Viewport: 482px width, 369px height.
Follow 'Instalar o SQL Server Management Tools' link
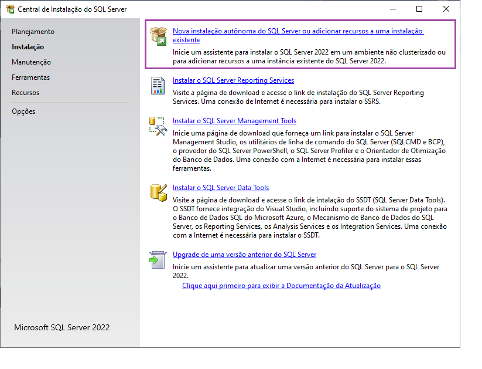[234, 121]
